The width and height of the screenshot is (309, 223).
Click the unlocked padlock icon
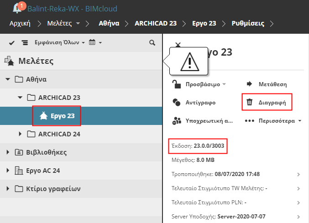[177, 84]
